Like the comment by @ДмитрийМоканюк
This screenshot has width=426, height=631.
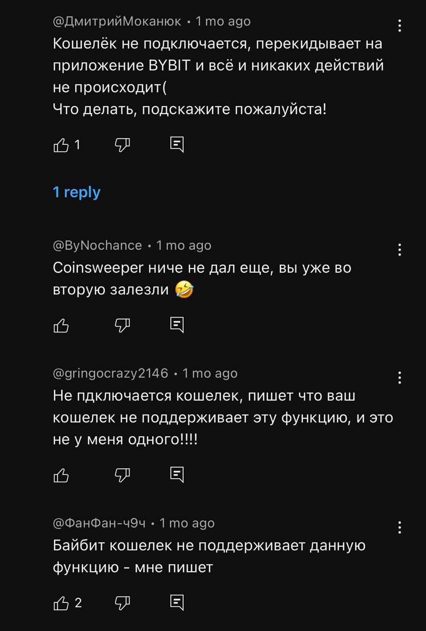pos(61,144)
